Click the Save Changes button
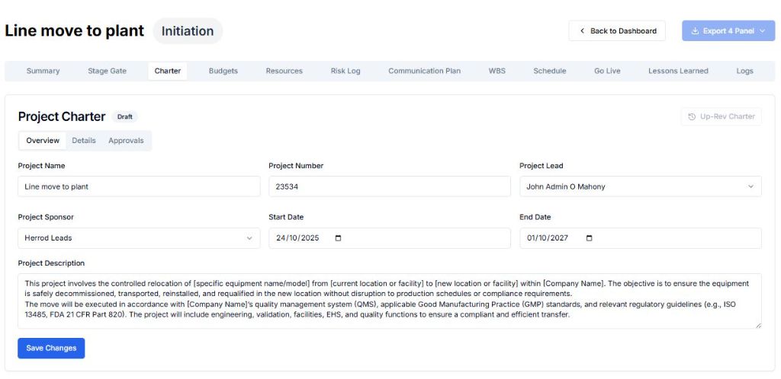The width and height of the screenshot is (781, 379). (x=51, y=349)
